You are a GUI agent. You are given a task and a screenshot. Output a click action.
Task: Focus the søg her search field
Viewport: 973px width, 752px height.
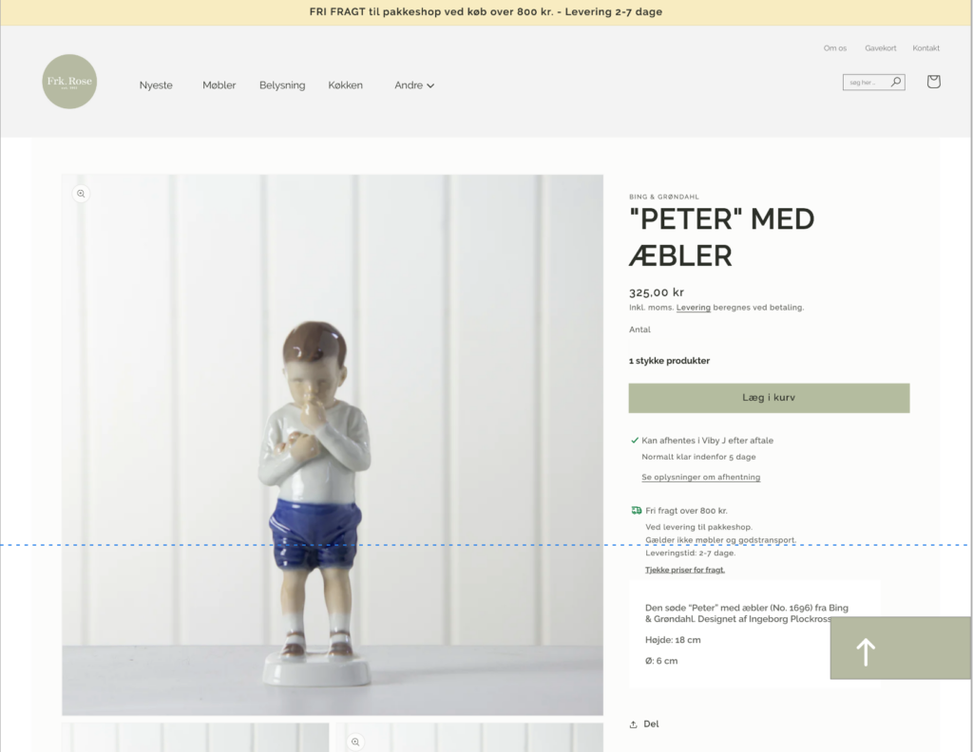click(x=867, y=82)
